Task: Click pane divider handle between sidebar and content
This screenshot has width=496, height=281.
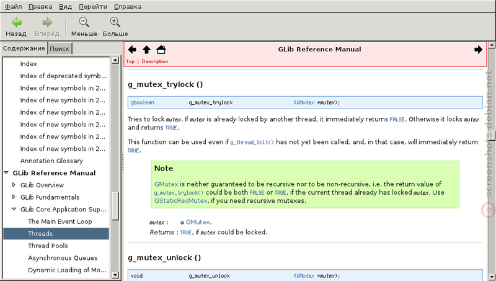Action: (x=122, y=162)
